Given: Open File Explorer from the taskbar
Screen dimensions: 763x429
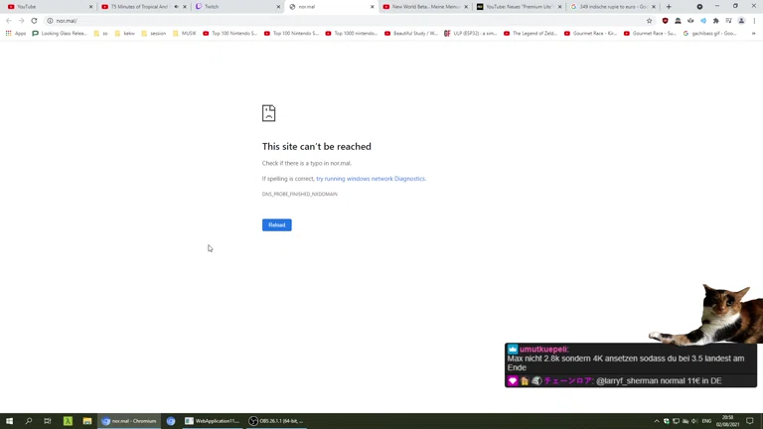Looking at the screenshot, I should click(x=87, y=421).
